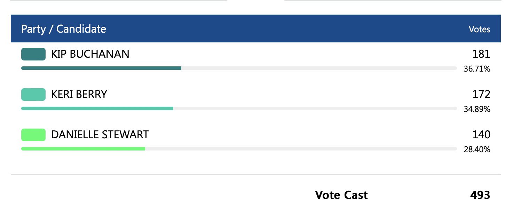Click the Votes column header
Screen dimensions: 513x212
pos(479,30)
